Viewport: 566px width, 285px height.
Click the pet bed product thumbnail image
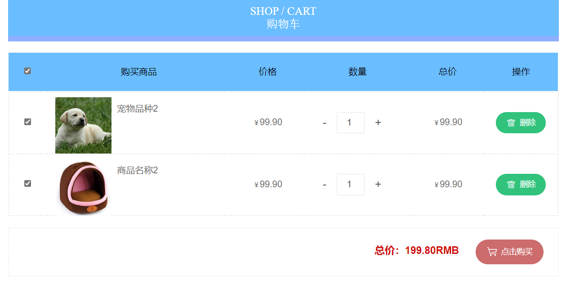(x=83, y=187)
